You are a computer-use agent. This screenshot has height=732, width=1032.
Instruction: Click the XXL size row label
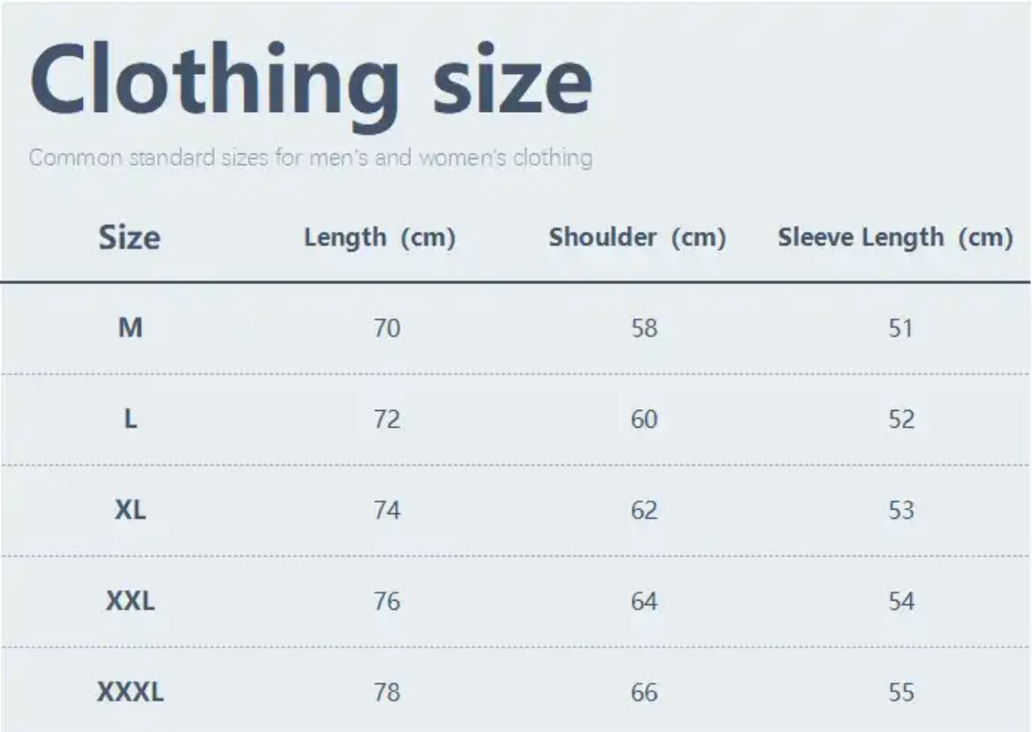point(130,601)
